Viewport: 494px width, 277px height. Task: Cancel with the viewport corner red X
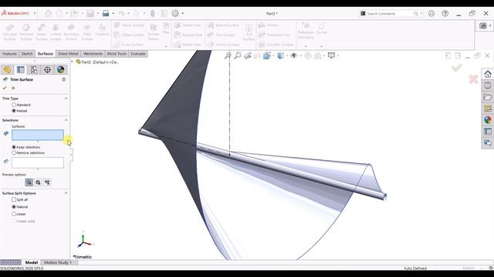coord(473,79)
